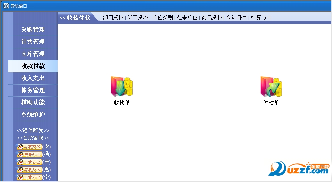Screen dimensions: 332x182
Task: Open 商品资料 product data link
Action: point(212,17)
